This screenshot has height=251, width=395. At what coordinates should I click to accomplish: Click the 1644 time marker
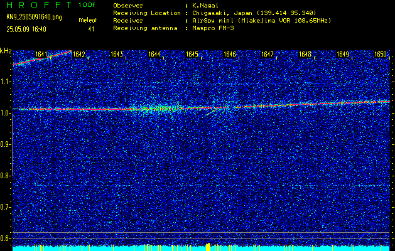point(154,55)
